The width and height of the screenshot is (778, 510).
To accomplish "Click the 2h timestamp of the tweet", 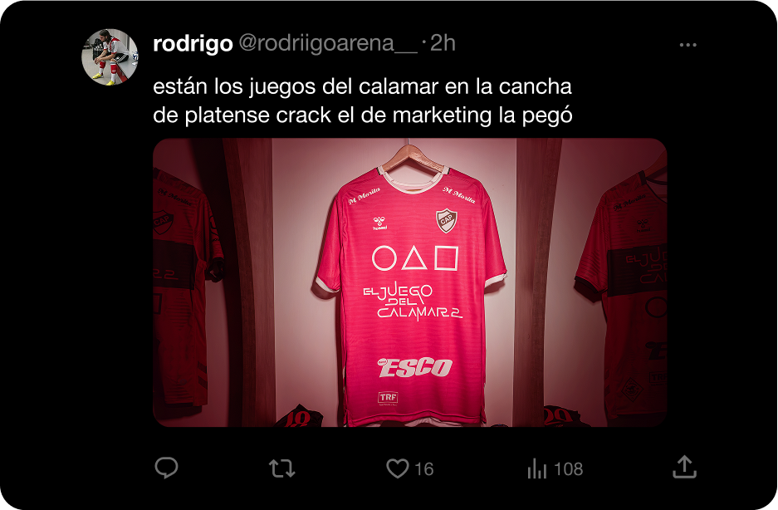I will [443, 43].
